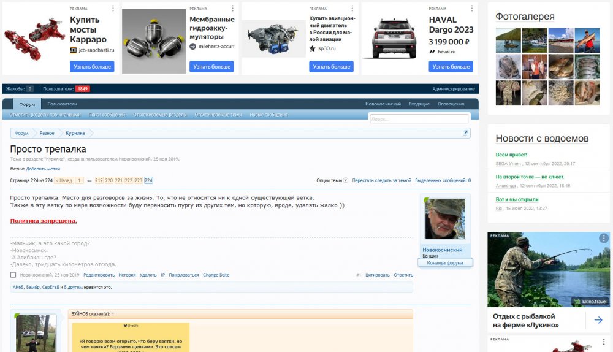Screen dimensions: 613x352
Task: Click Новокосинский's avatar picture
Action: [x=445, y=219]
